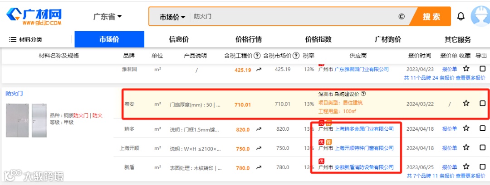Tick export checkbox for 新盾 row
The width and height of the screenshot is (490, 185).
pyautogui.click(x=482, y=166)
